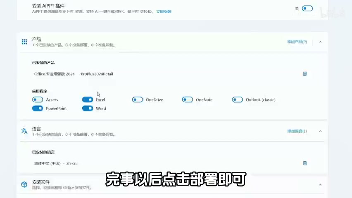The width and height of the screenshot is (352, 198).
Task: Select the 简体中文 (中国) - zh-cn row
Action: click(55, 163)
